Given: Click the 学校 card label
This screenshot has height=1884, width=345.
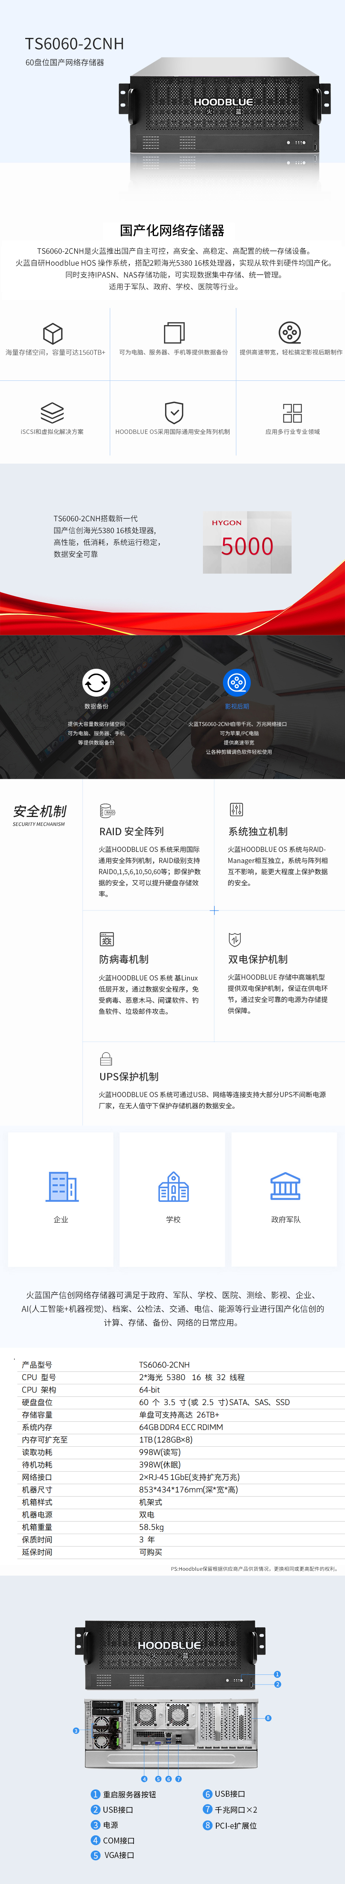Looking at the screenshot, I should tap(173, 1219).
